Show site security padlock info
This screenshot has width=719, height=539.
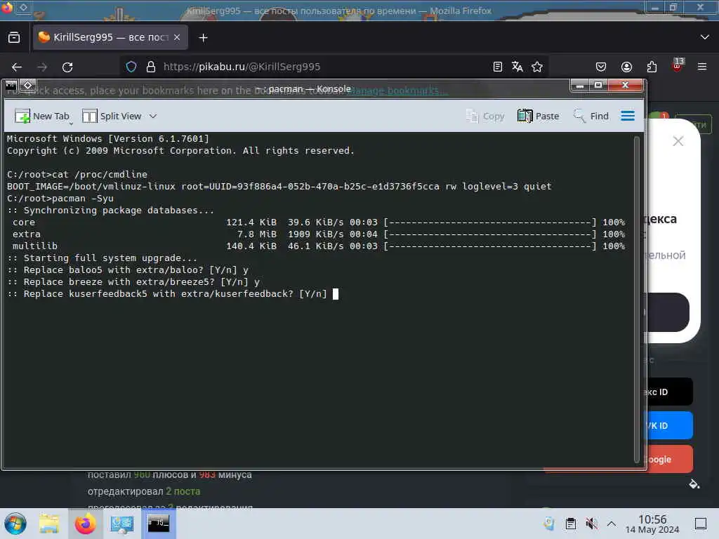pyautogui.click(x=151, y=67)
